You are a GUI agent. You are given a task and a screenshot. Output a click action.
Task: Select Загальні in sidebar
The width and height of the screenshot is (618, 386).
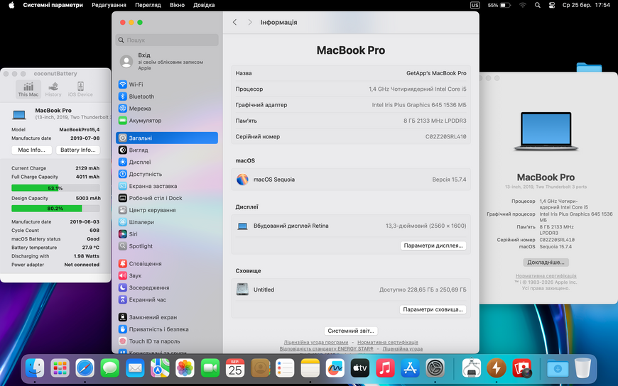pyautogui.click(x=167, y=138)
